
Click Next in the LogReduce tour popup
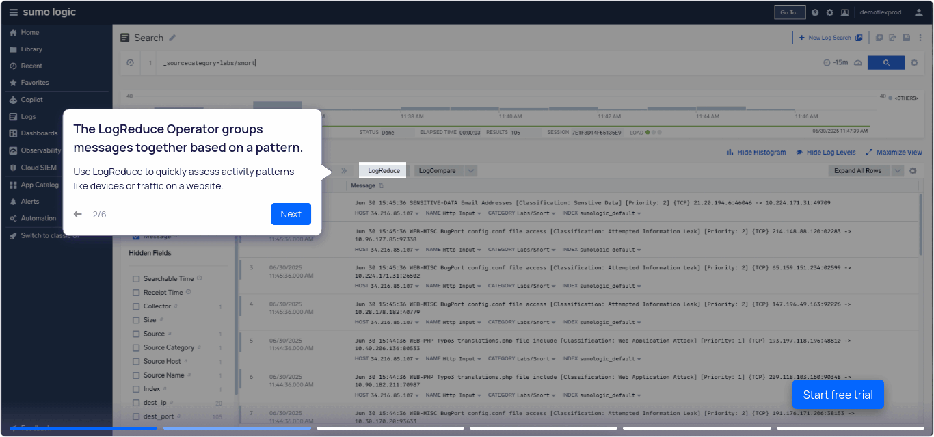click(291, 214)
